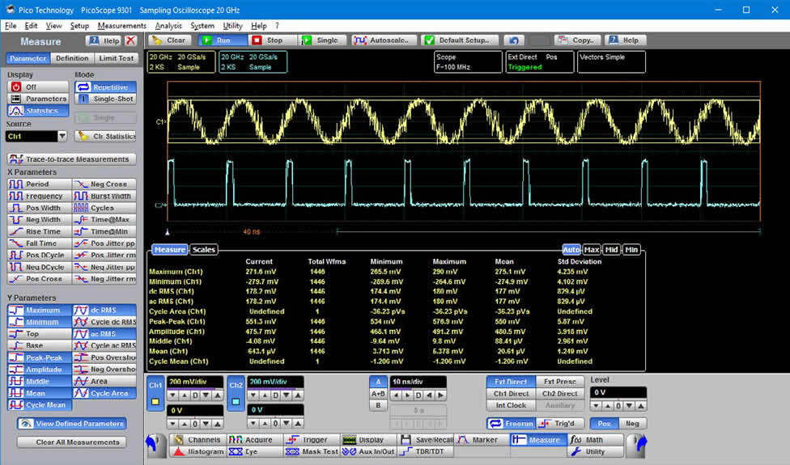790x465 pixels.
Task: Switch to the Definition tab
Action: pyautogui.click(x=72, y=58)
